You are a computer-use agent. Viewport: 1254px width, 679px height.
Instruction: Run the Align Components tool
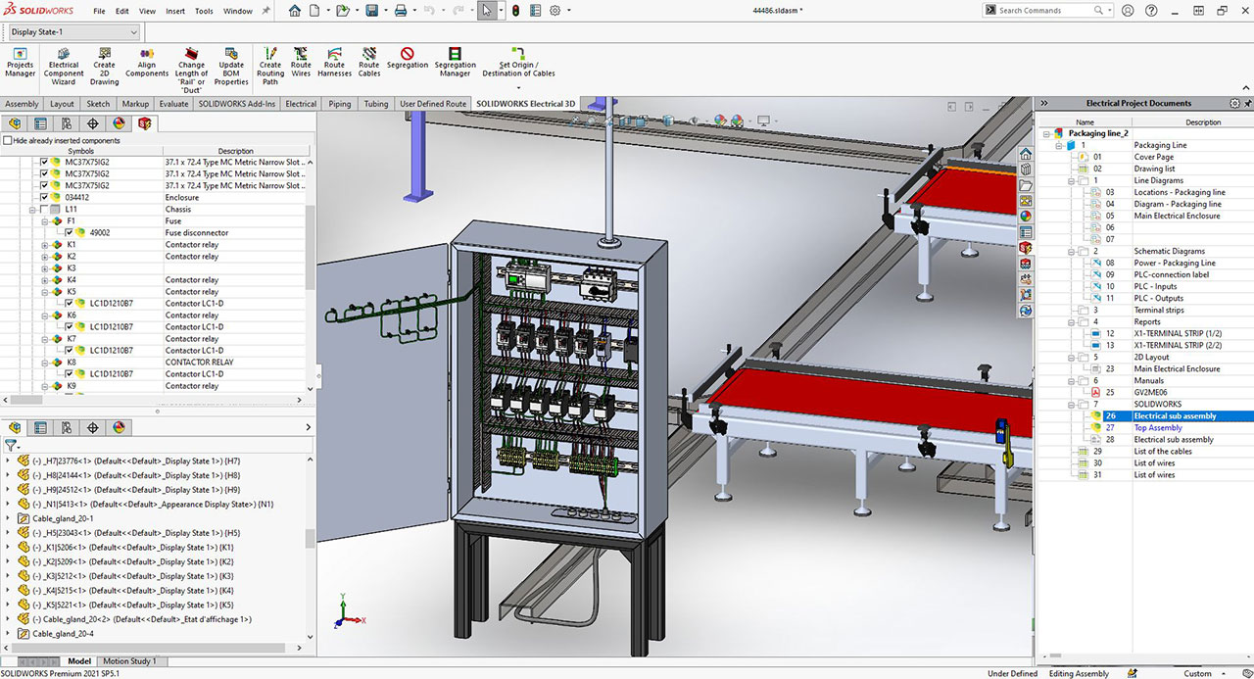147,63
